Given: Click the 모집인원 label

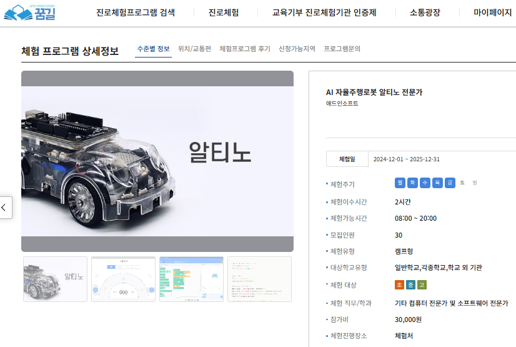Looking at the screenshot, I should pos(342,235).
